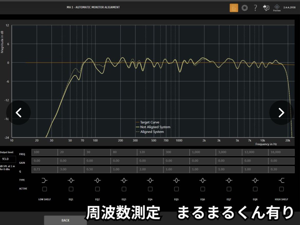Click EQ1 frequency field 20
Screen dimensions: 300x225
tap(71, 152)
